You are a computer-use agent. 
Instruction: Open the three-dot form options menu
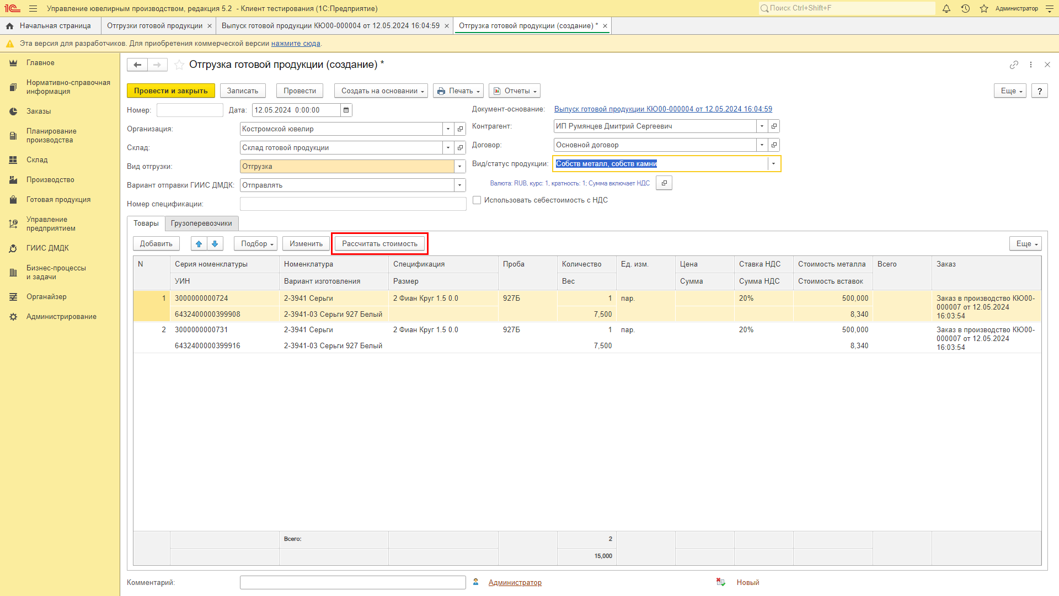pyautogui.click(x=1030, y=65)
